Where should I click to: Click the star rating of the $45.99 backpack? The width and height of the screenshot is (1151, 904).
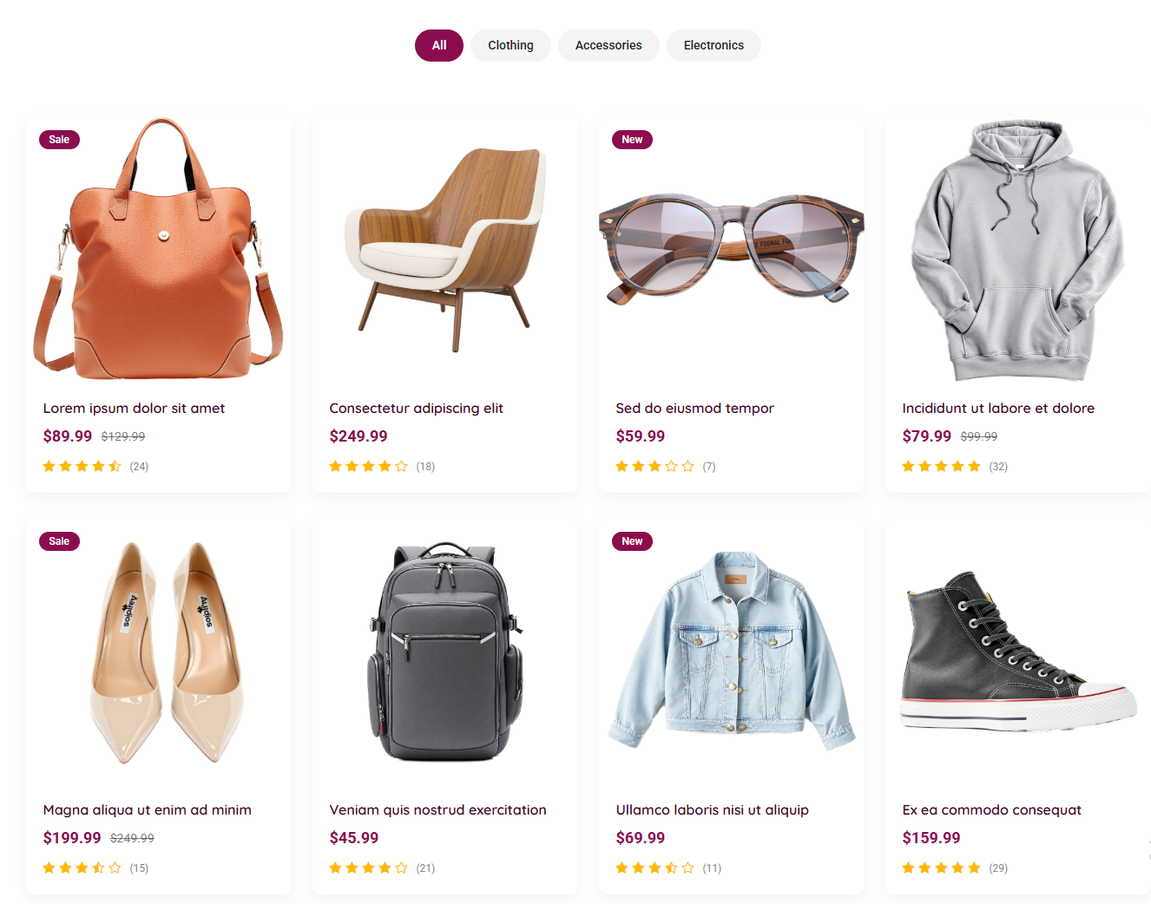pyautogui.click(x=368, y=868)
